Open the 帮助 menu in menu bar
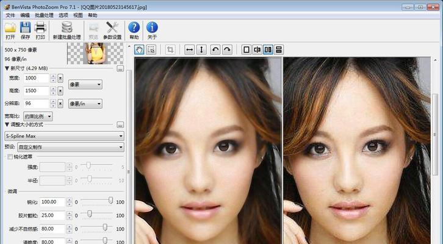443x244 pixels. (x=93, y=15)
